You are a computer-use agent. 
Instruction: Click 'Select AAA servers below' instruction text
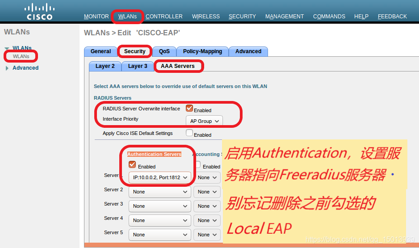pos(180,86)
